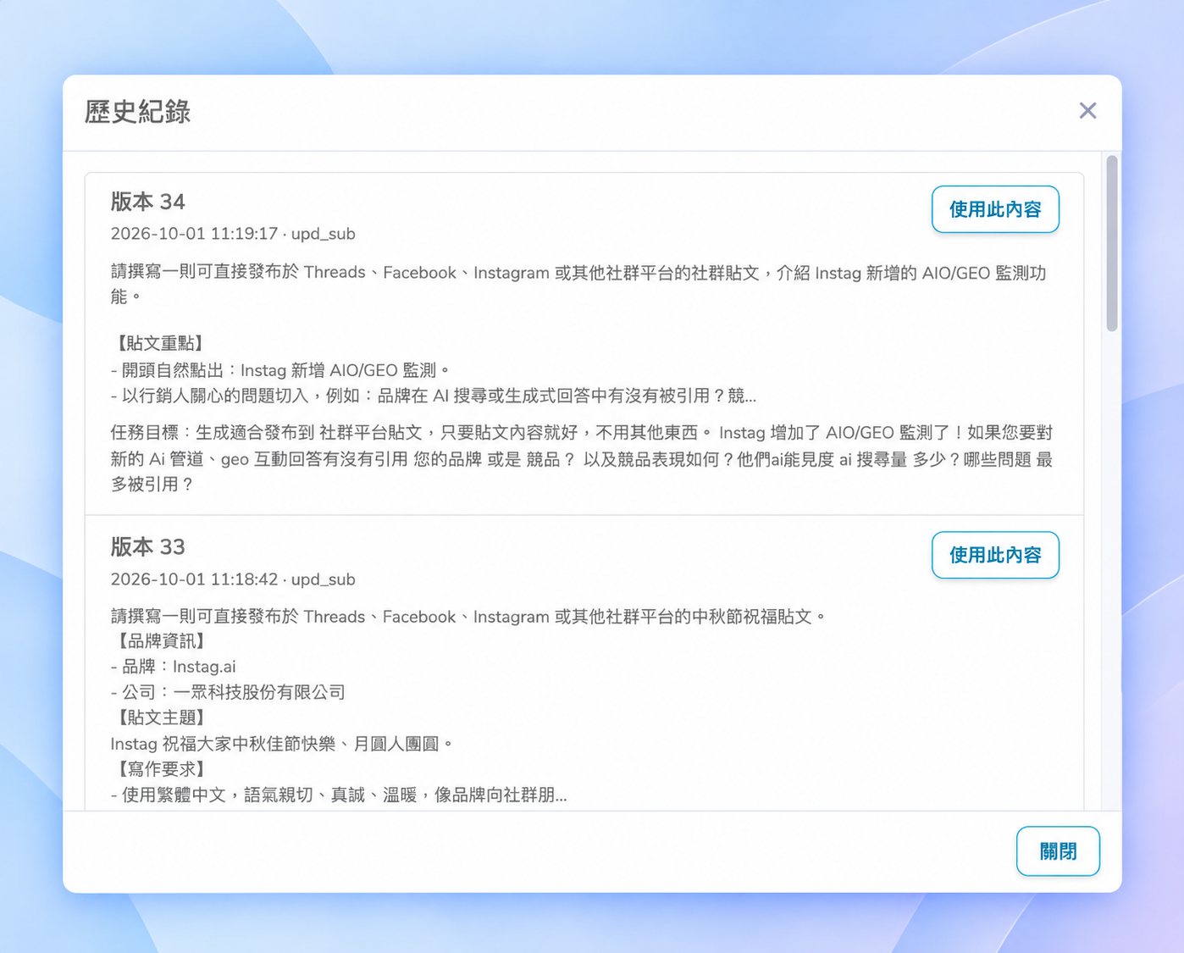Screen dimensions: 1184x953
Task: Click the line 開頭自然點出：Instag 新增 AIO/GEO 監測
Action: (280, 370)
